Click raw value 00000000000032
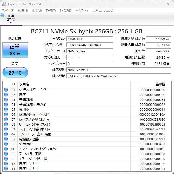Viewport: 174px width, 174px height. tap(153, 105)
